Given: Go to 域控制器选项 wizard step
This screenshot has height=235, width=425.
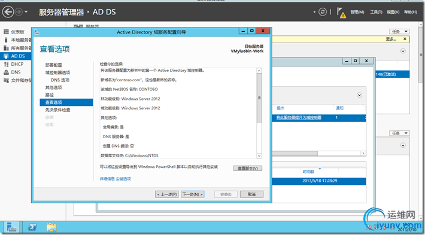Looking at the screenshot, I should 57,72.
